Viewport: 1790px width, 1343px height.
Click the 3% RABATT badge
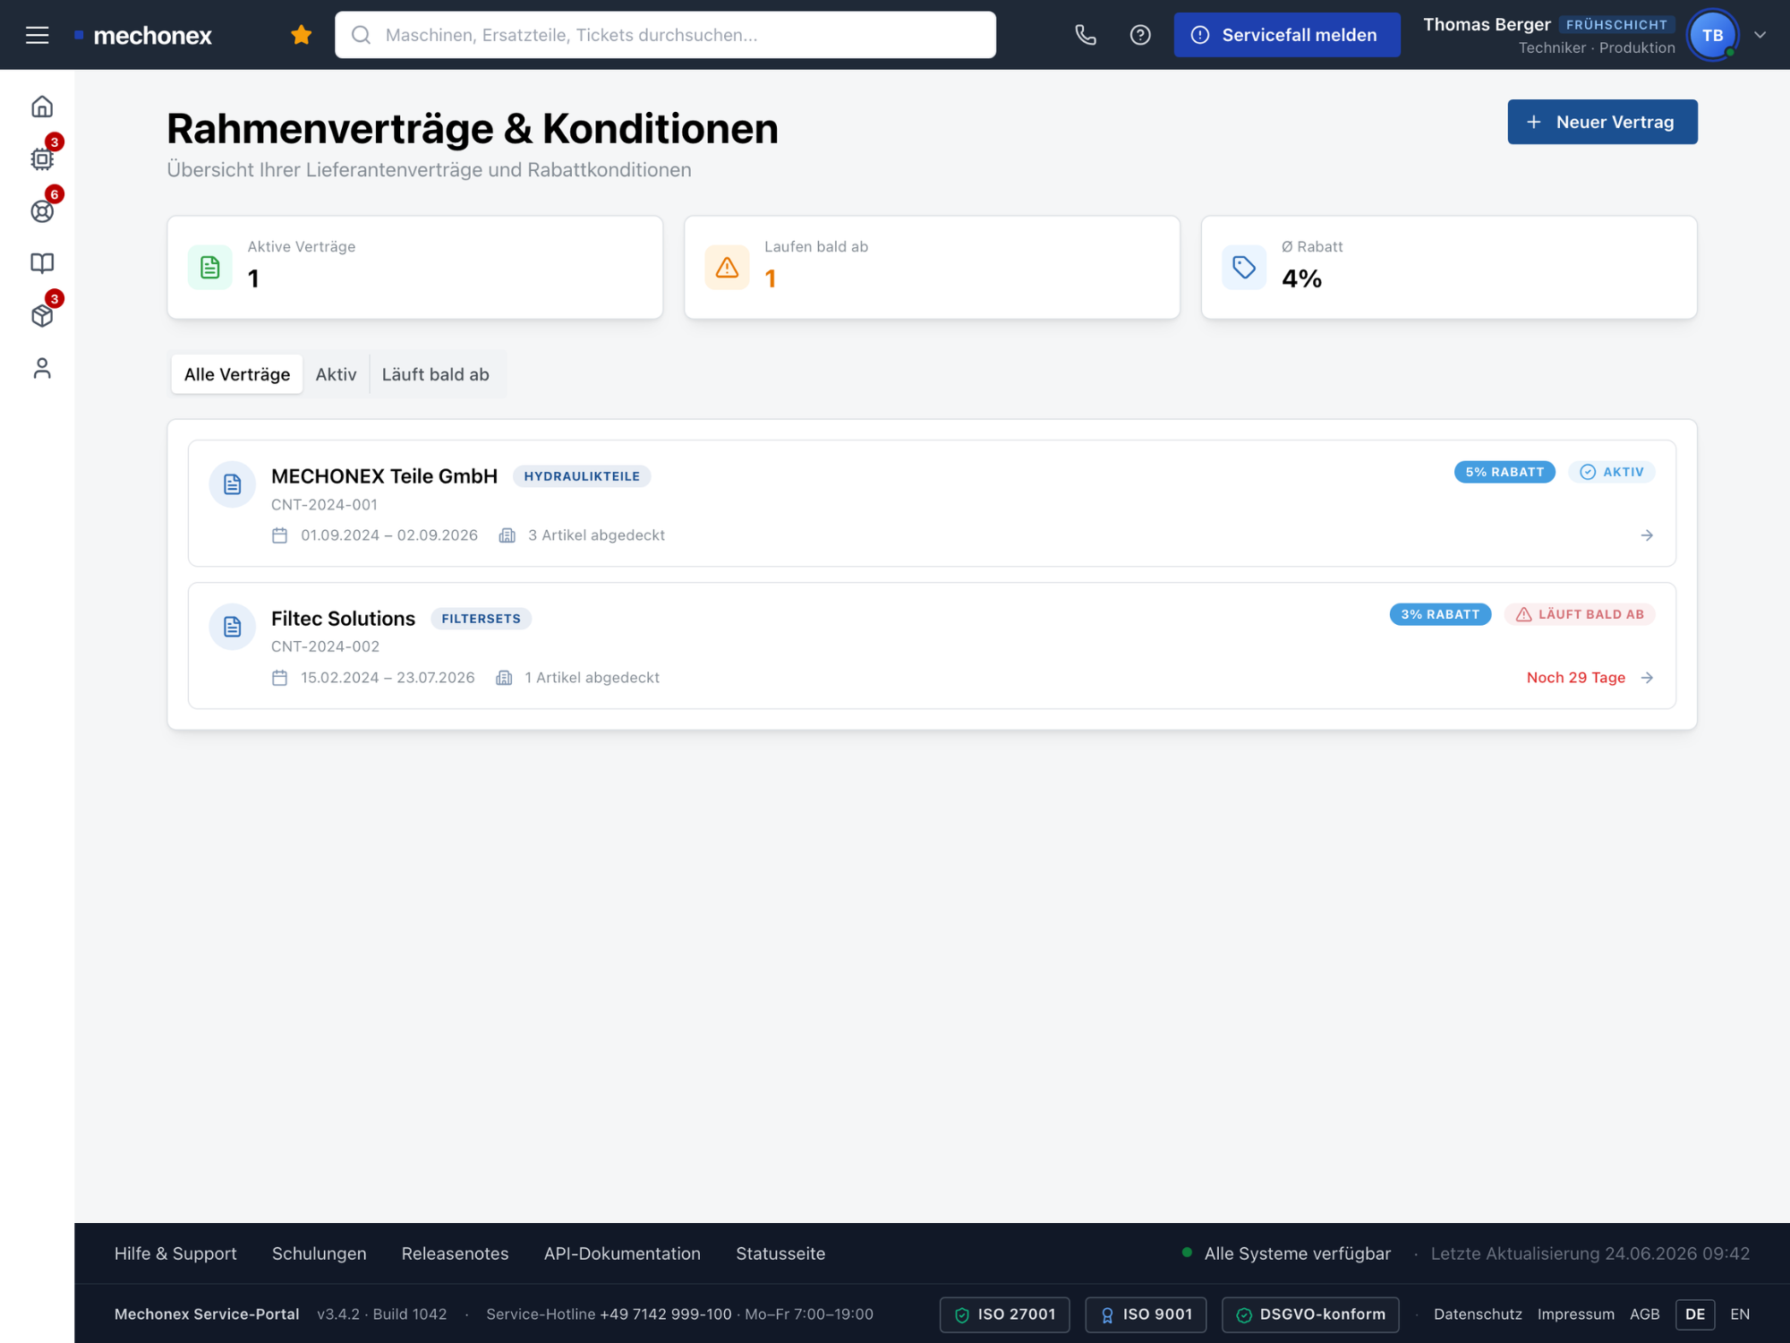tap(1440, 614)
